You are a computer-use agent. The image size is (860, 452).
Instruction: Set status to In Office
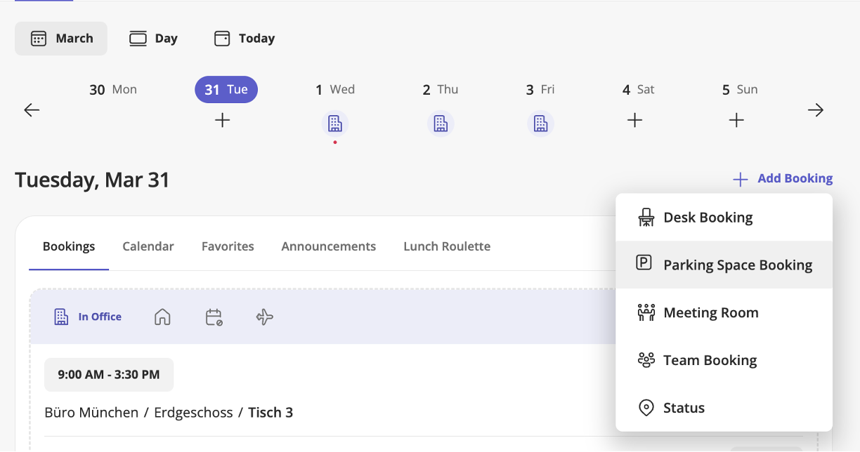[88, 317]
